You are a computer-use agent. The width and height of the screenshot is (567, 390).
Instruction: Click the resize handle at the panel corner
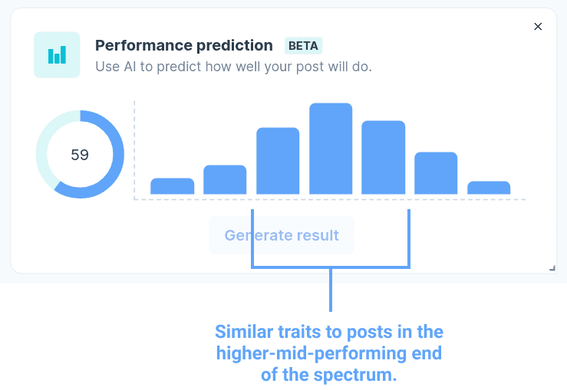point(552,268)
